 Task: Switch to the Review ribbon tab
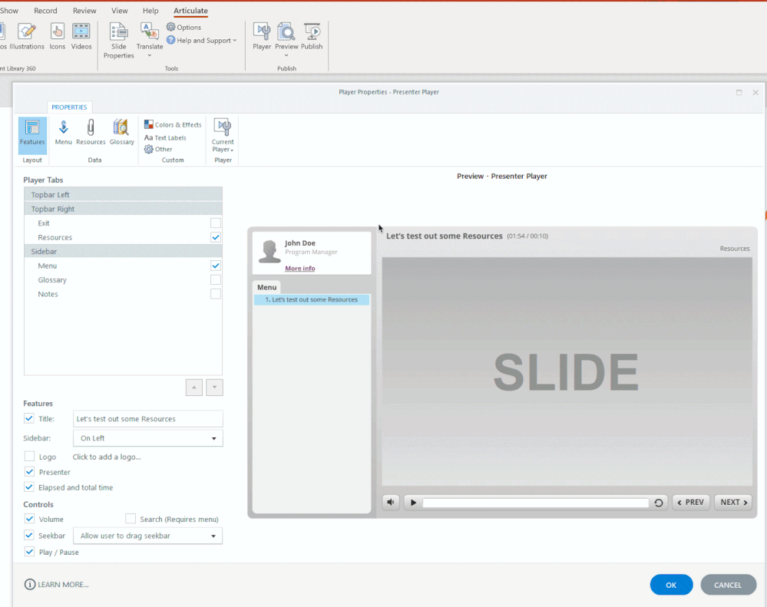point(84,11)
